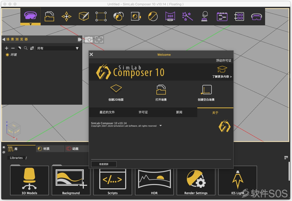Select the dashed rectangle selection tool
This screenshot has width=292, height=201.
click(x=101, y=16)
